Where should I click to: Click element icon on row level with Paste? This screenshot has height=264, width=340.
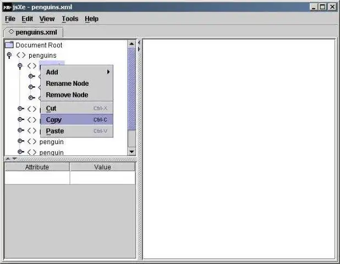click(32, 130)
